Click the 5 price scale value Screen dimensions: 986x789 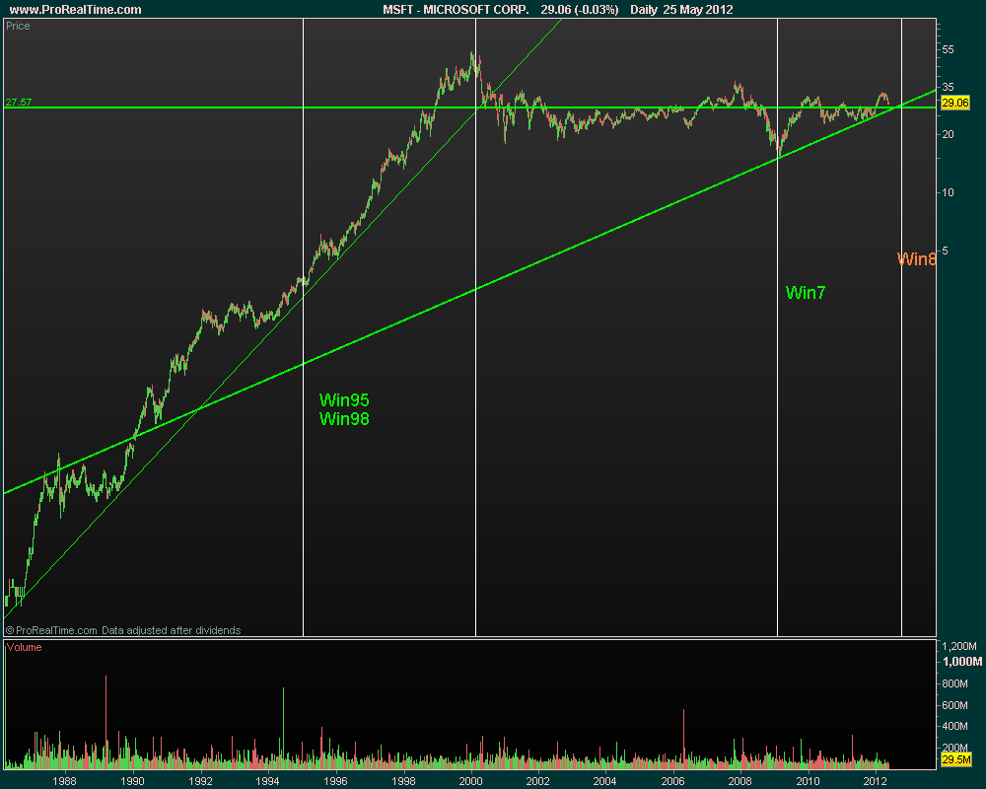click(946, 251)
